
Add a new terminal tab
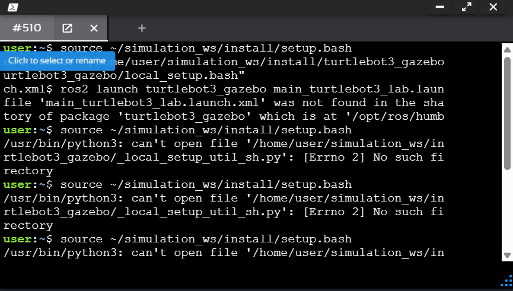(x=142, y=28)
